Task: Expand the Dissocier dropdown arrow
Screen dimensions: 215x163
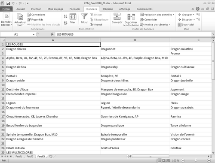Action: [x=194, y=20]
